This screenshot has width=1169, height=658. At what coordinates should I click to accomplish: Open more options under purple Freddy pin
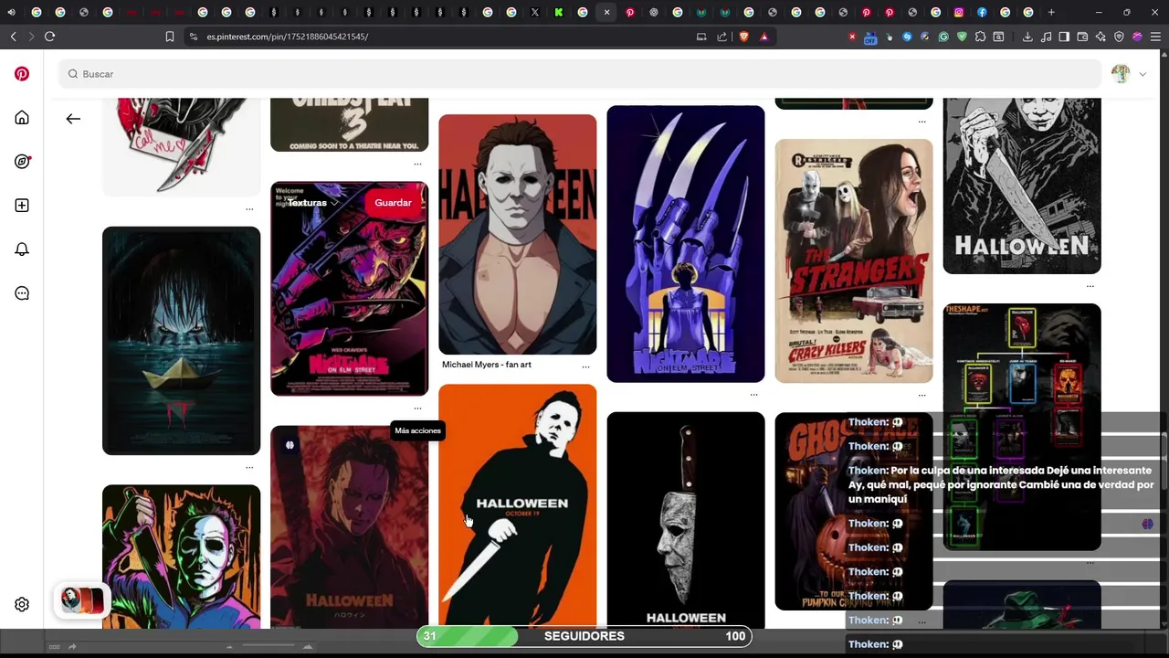417,408
